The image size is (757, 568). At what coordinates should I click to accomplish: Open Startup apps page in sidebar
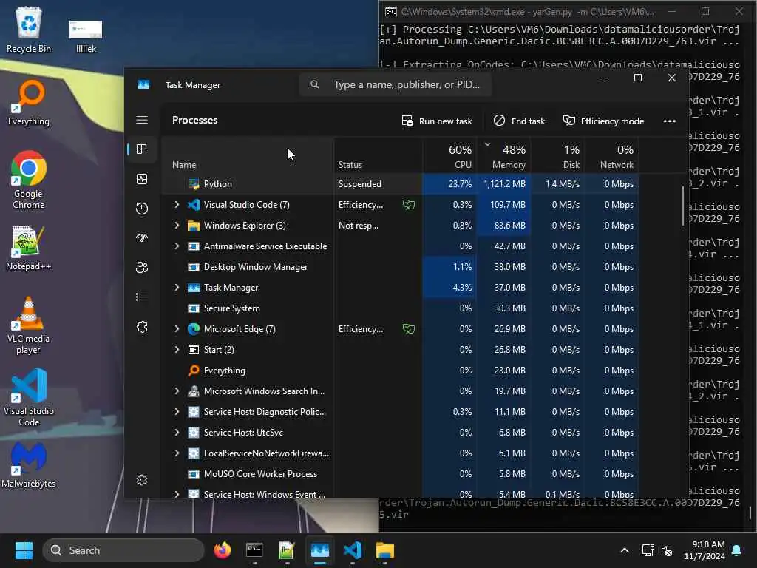(142, 237)
